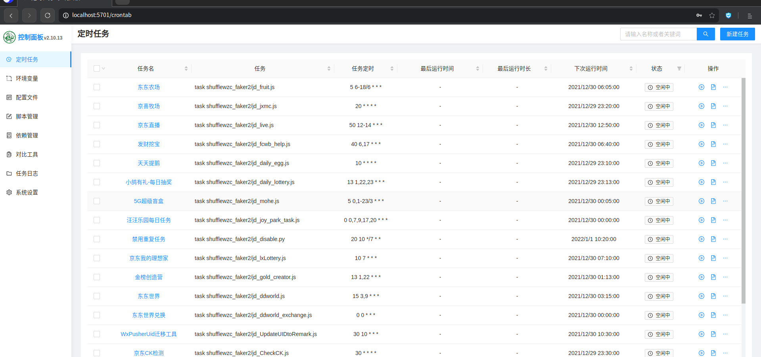
Task: Run the 东东农场 task with play icon
Action: coord(701,87)
